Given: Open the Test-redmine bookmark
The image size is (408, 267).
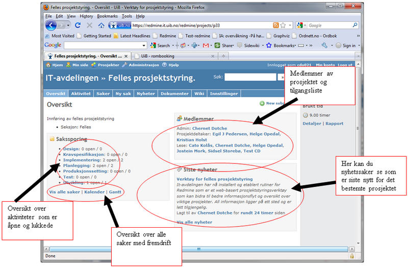Looking at the screenshot, I should point(195,36).
